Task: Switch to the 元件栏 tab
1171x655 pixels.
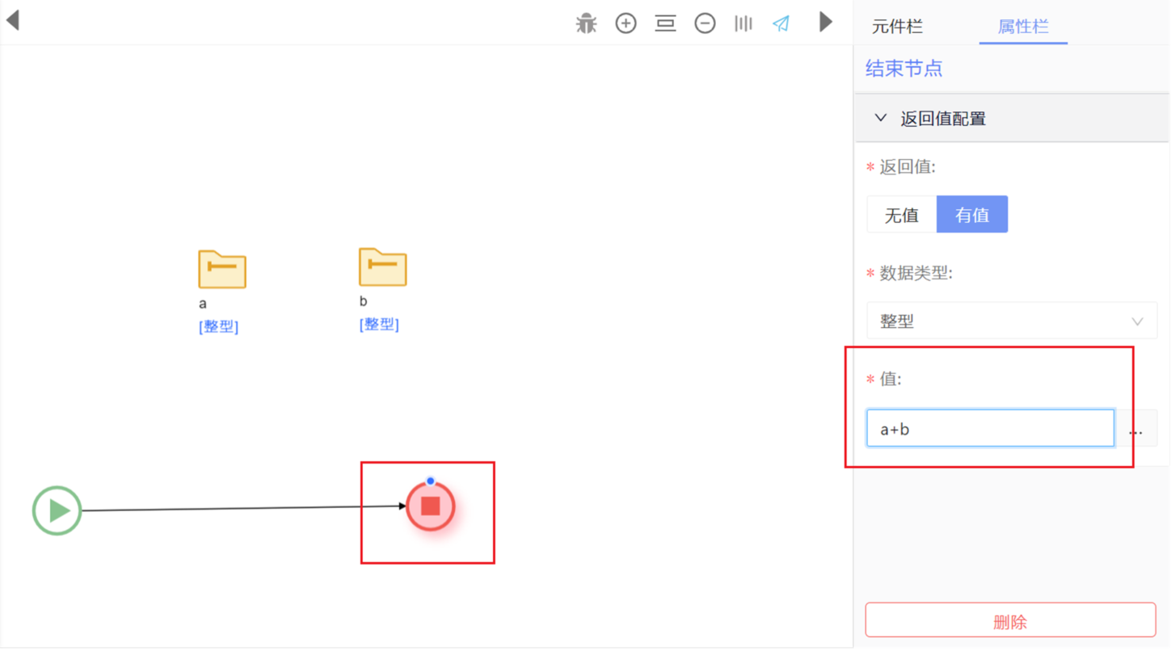Action: click(897, 27)
